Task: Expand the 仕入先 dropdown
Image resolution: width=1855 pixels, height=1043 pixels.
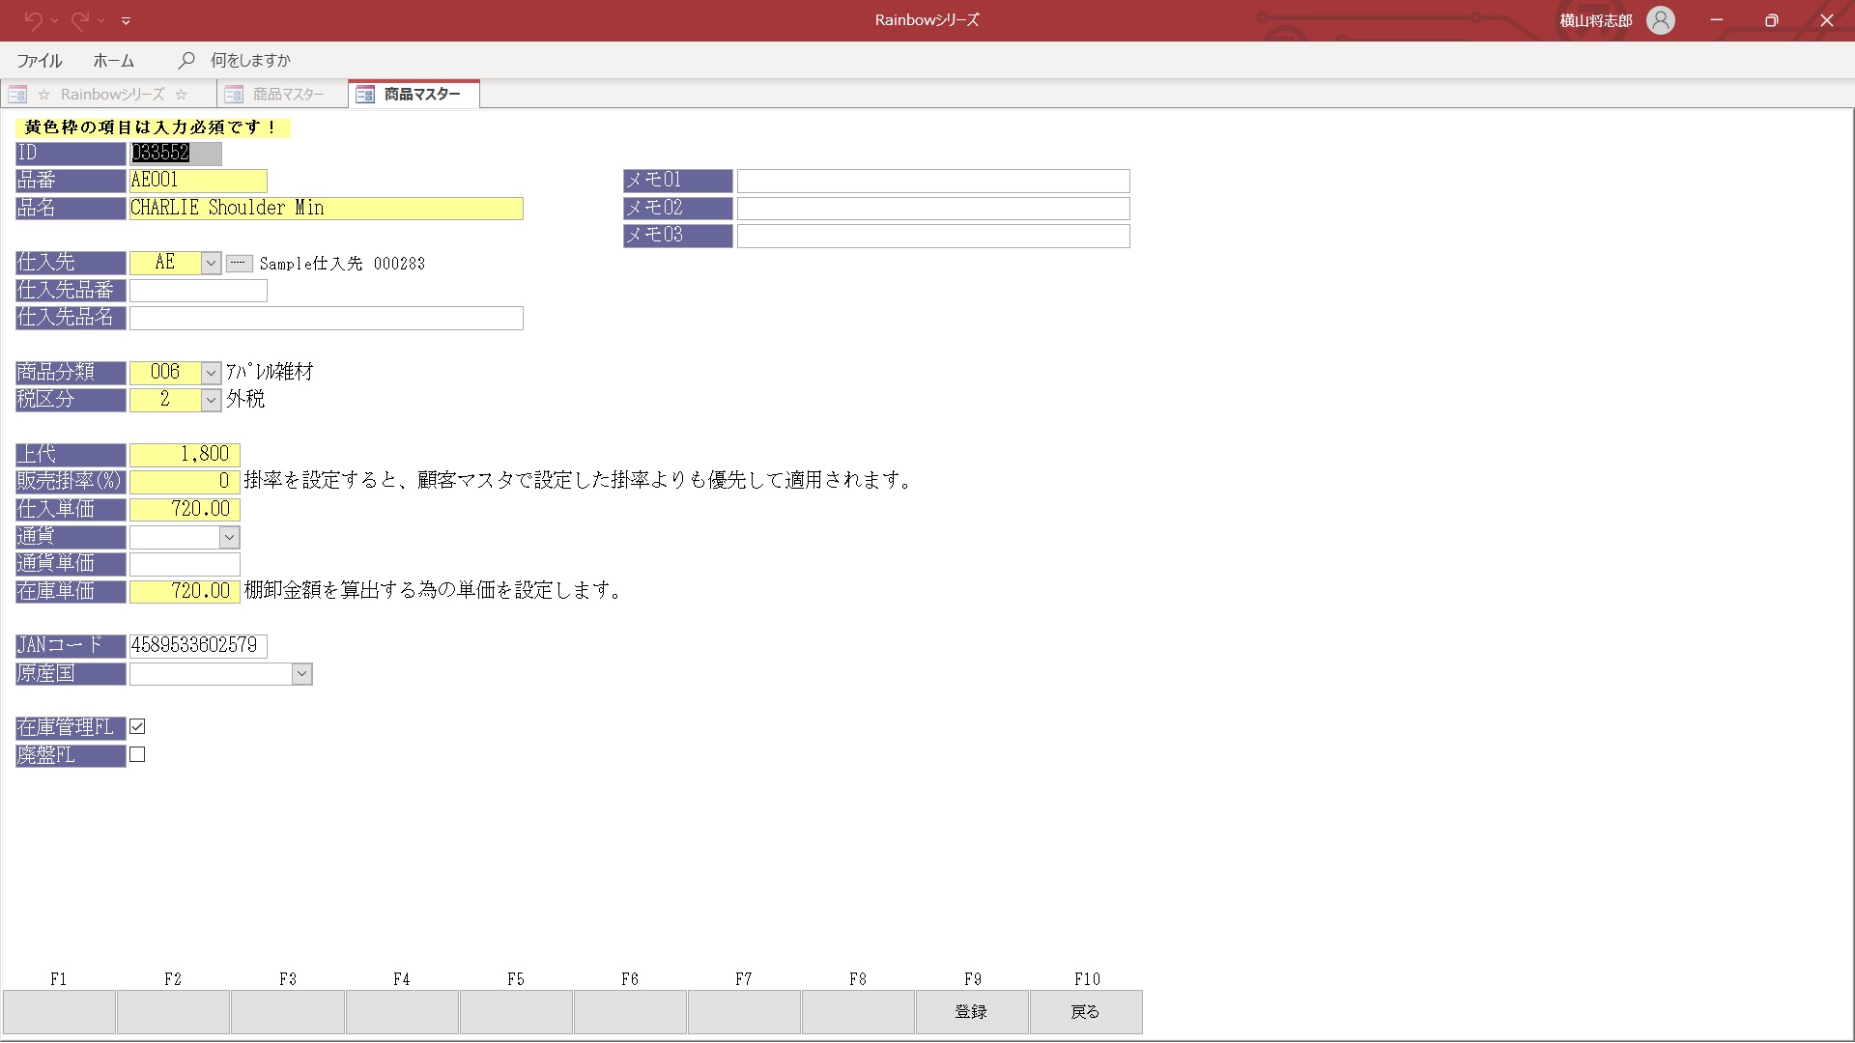Action: click(211, 264)
